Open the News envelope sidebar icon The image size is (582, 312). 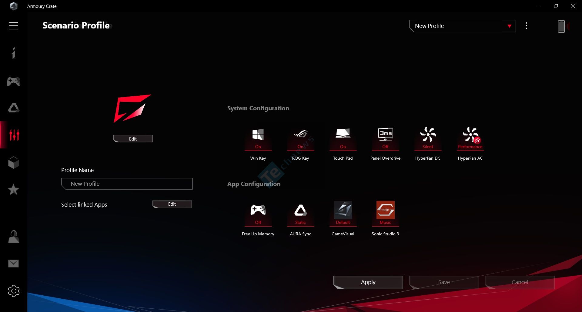[13, 264]
